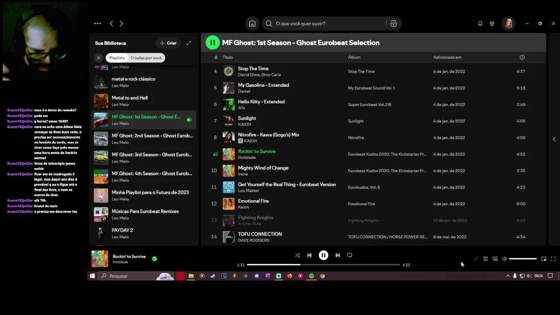Click the playing "Rockin' to Survive" title
The image size is (560, 315).
click(x=257, y=151)
